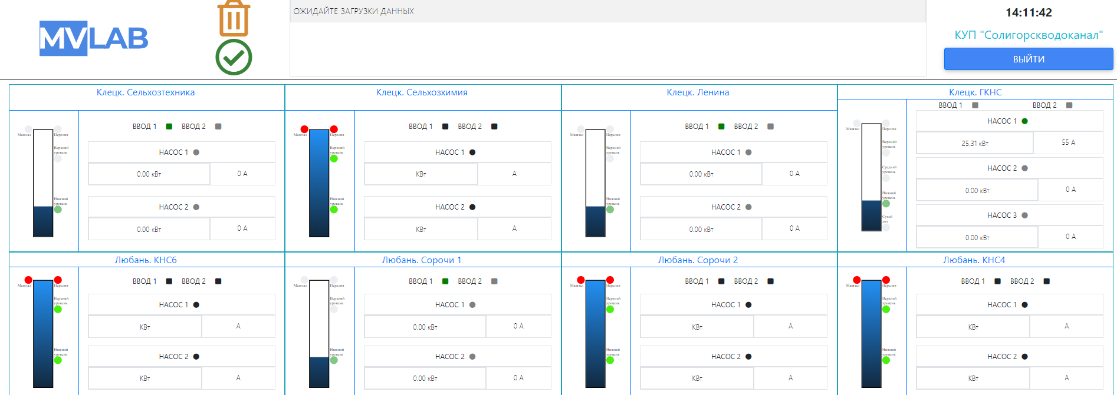Click the ОЖИДАЙТЕ ЗАГРУЗКИ ДАННЫХ message bar

607,11
